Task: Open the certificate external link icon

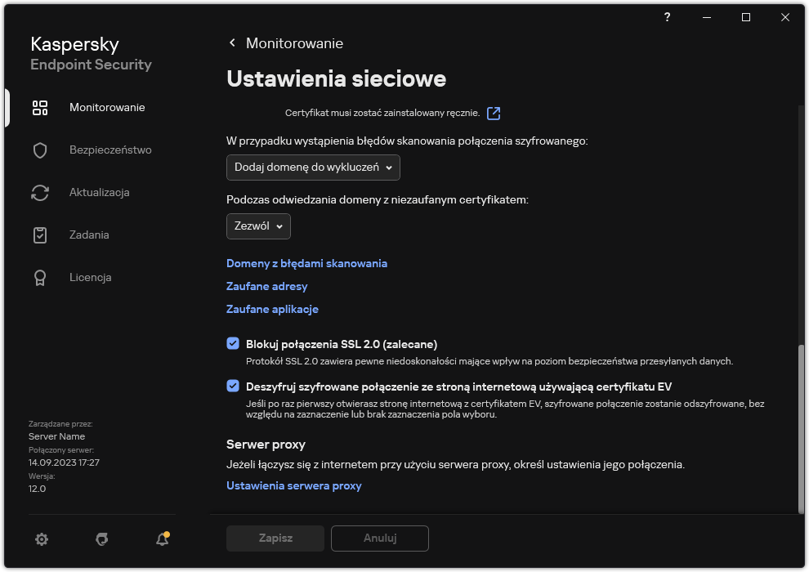Action: (x=494, y=114)
